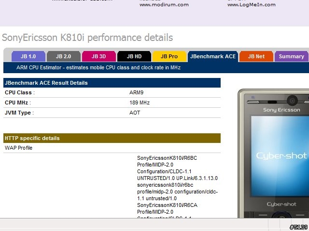309x231 pixels.
Task: Open the JB Net tab
Action: 256,56
